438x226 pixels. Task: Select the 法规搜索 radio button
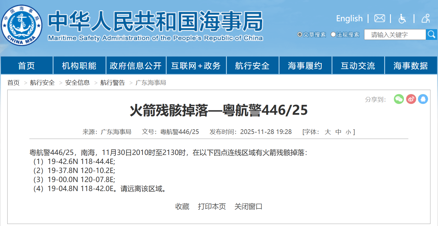click(333, 35)
